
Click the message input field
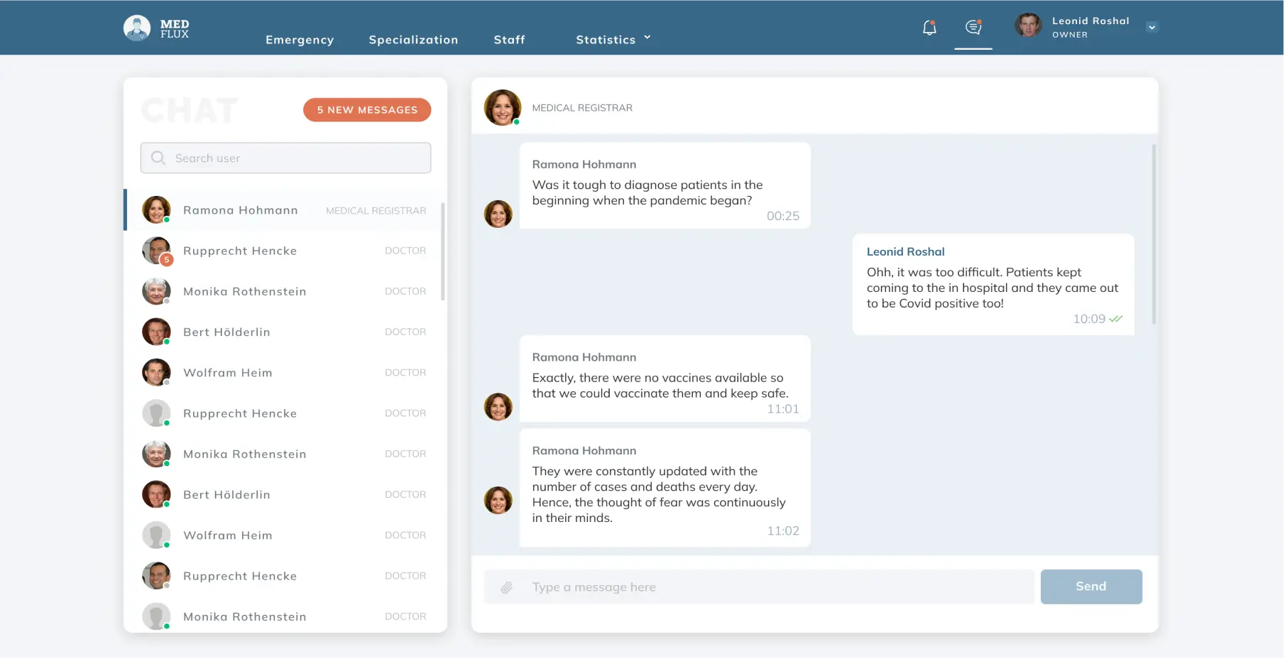pos(710,587)
